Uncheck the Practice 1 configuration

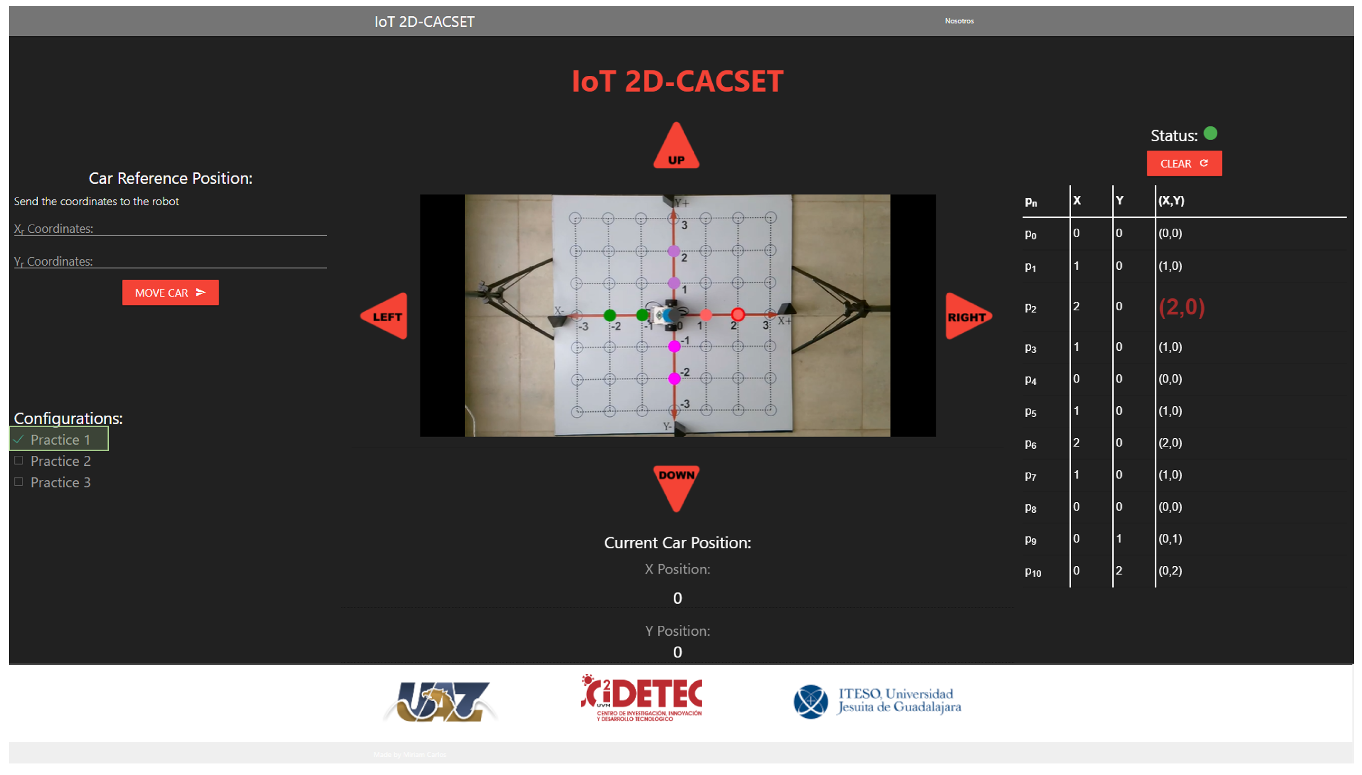19,439
